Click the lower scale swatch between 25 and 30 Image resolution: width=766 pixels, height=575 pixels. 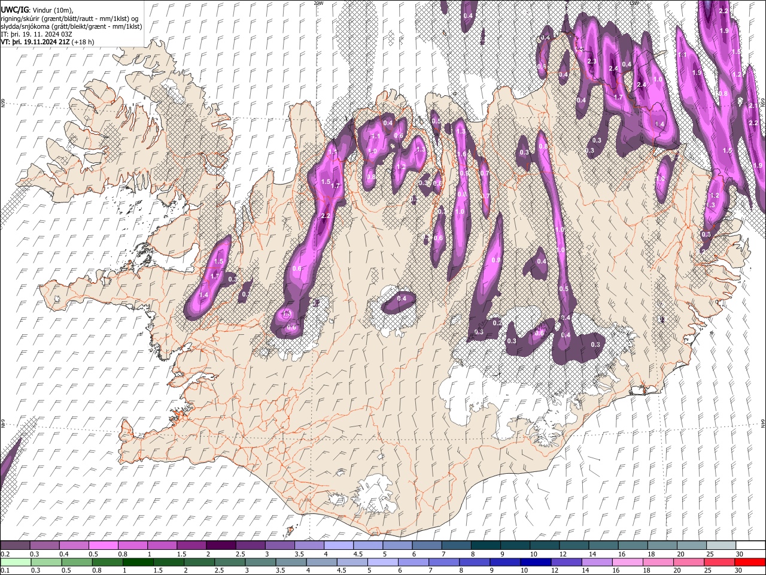[719, 562]
